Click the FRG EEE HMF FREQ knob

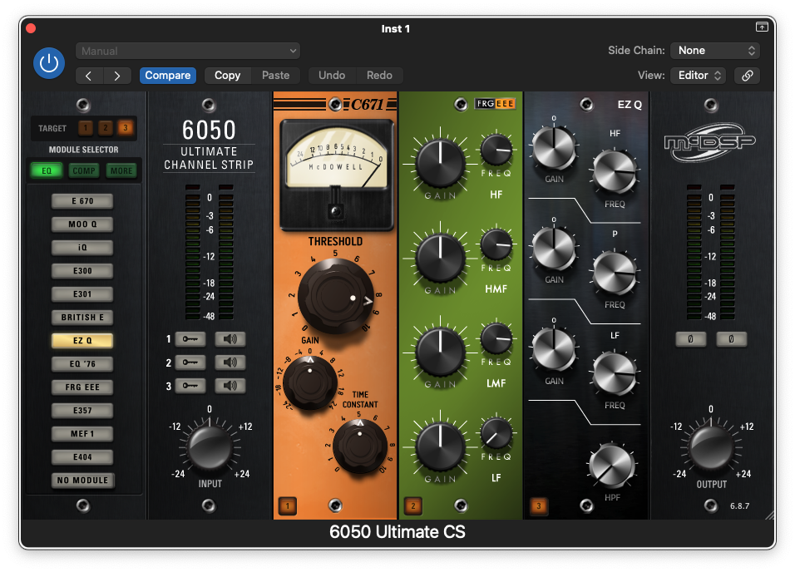coord(496,244)
